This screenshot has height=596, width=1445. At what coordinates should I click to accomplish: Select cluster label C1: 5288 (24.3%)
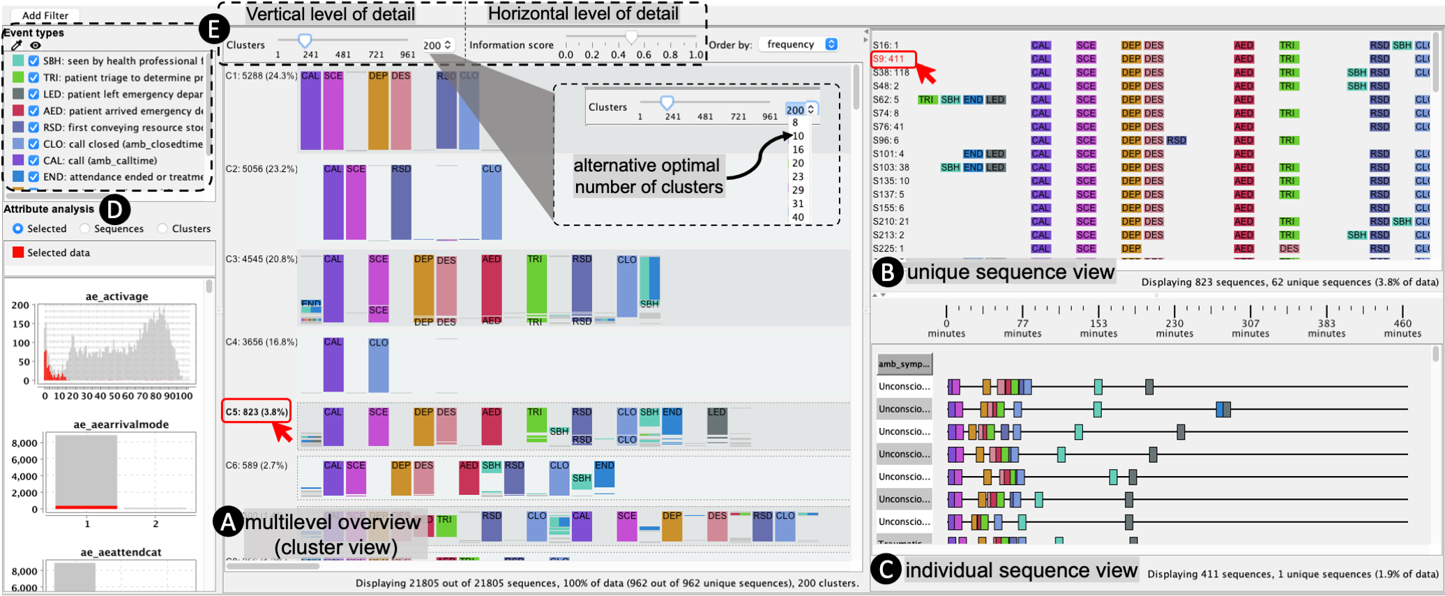pyautogui.click(x=262, y=76)
